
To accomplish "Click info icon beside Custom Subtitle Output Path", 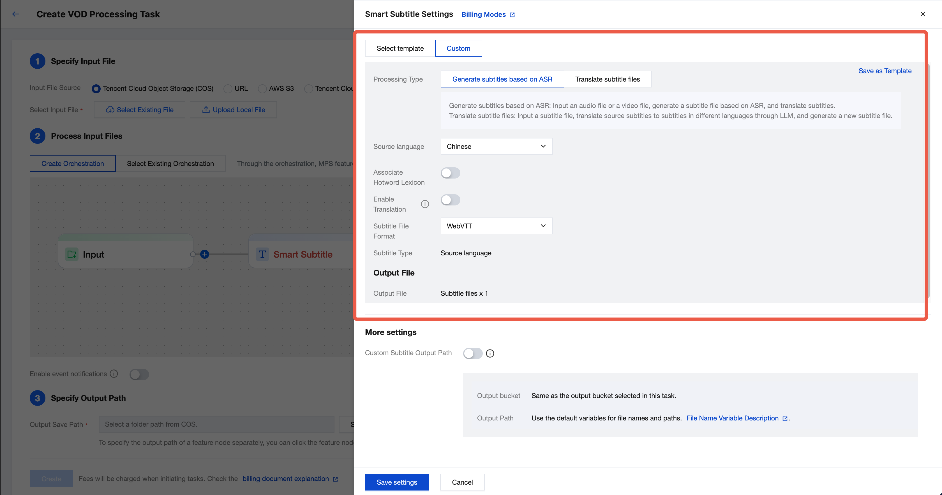I will (x=490, y=353).
